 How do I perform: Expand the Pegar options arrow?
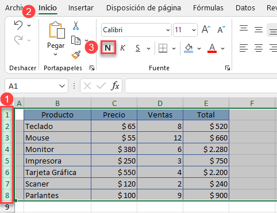[x=56, y=55]
